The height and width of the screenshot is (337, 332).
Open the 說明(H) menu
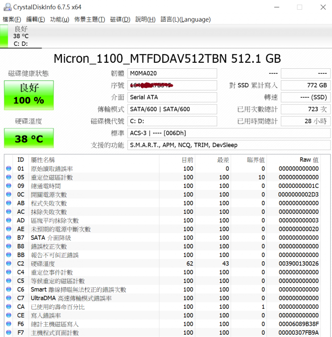(x=145, y=19)
